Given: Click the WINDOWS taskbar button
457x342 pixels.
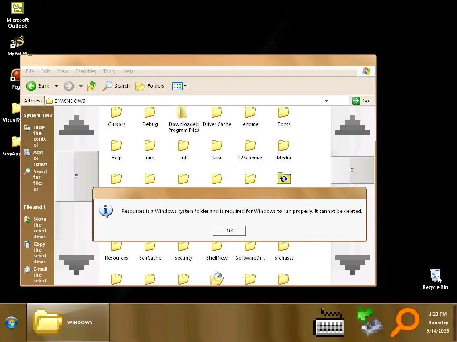Looking at the screenshot, I should [x=68, y=322].
